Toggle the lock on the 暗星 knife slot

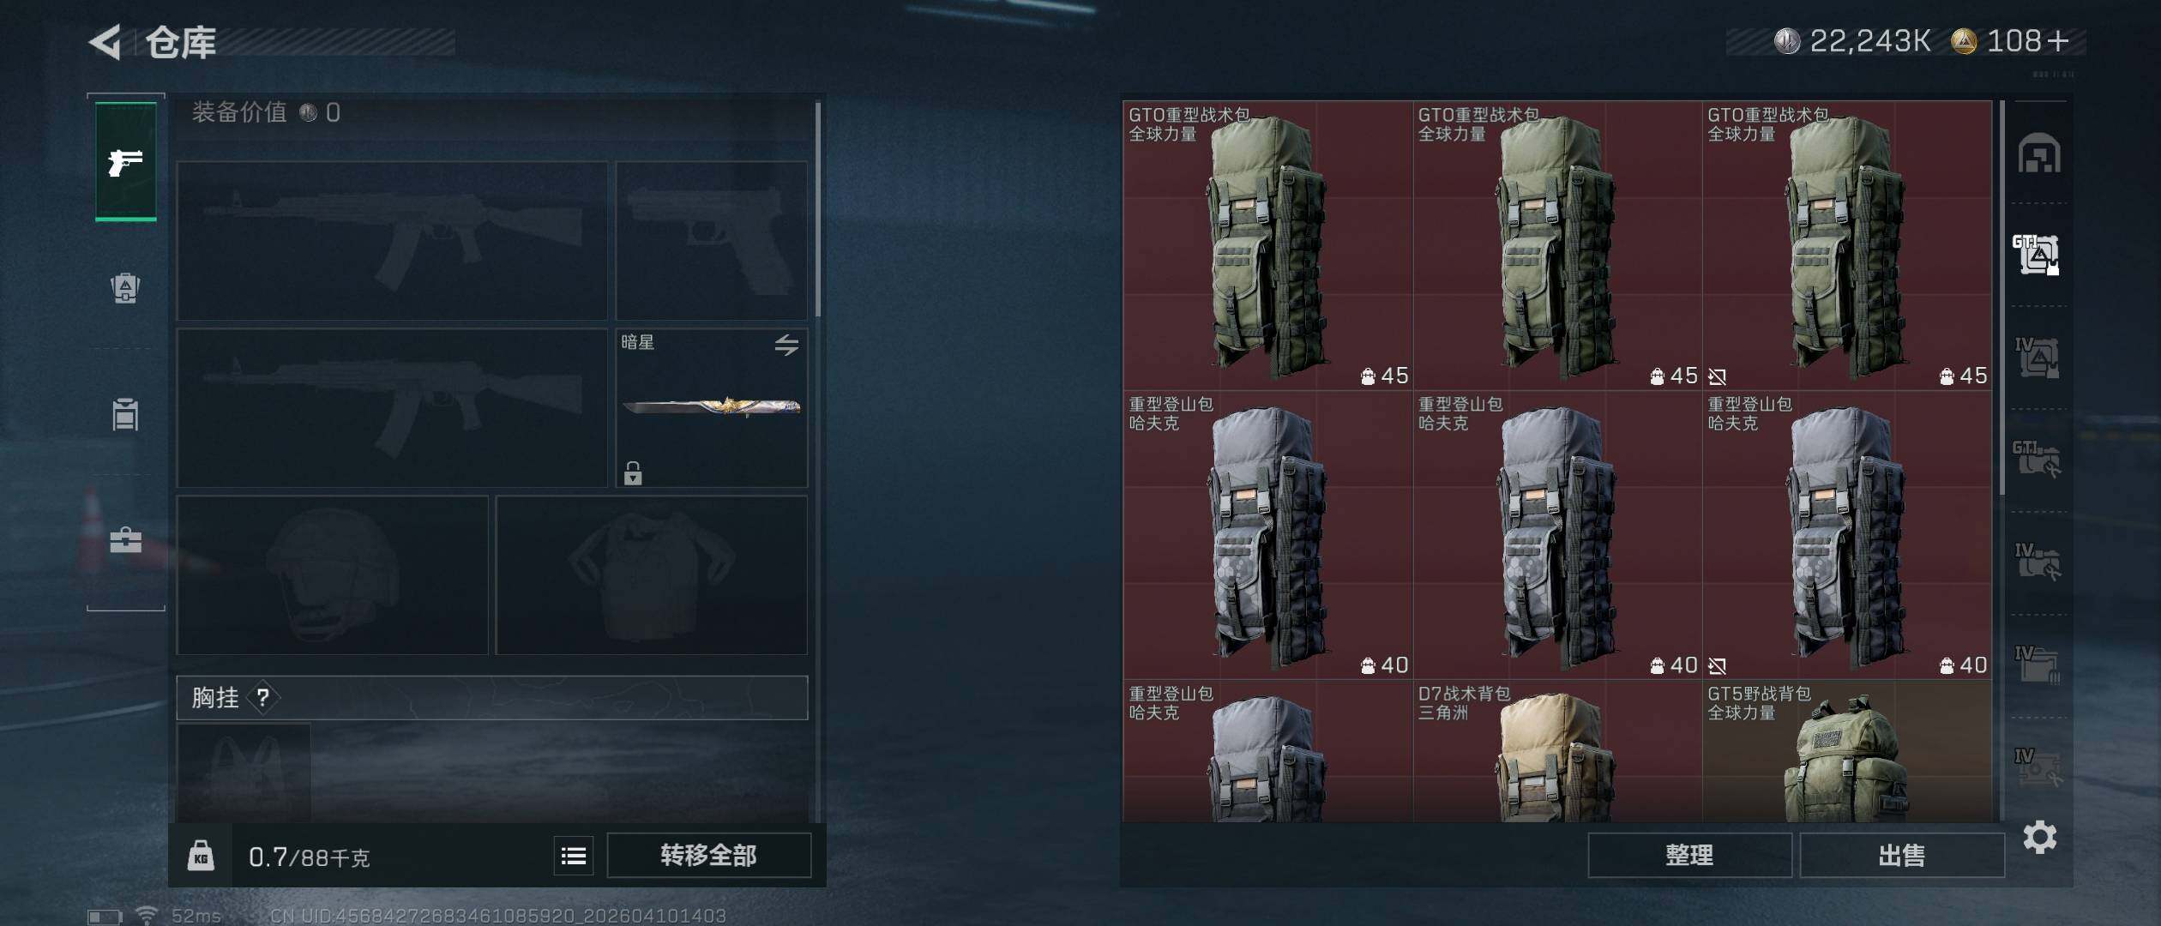coord(633,472)
